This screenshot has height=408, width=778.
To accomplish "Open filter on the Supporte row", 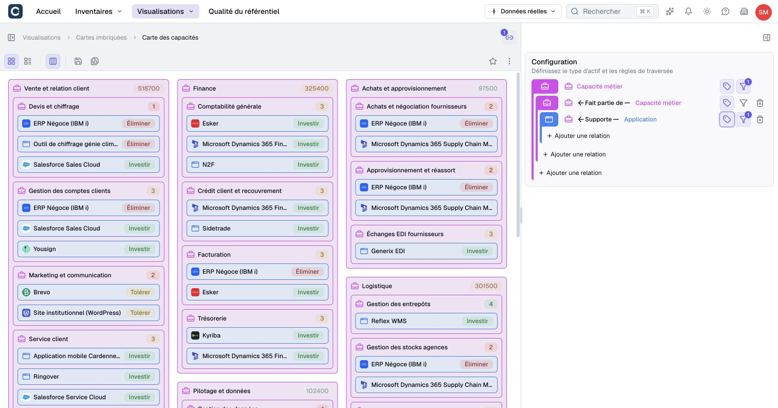I will click(743, 119).
